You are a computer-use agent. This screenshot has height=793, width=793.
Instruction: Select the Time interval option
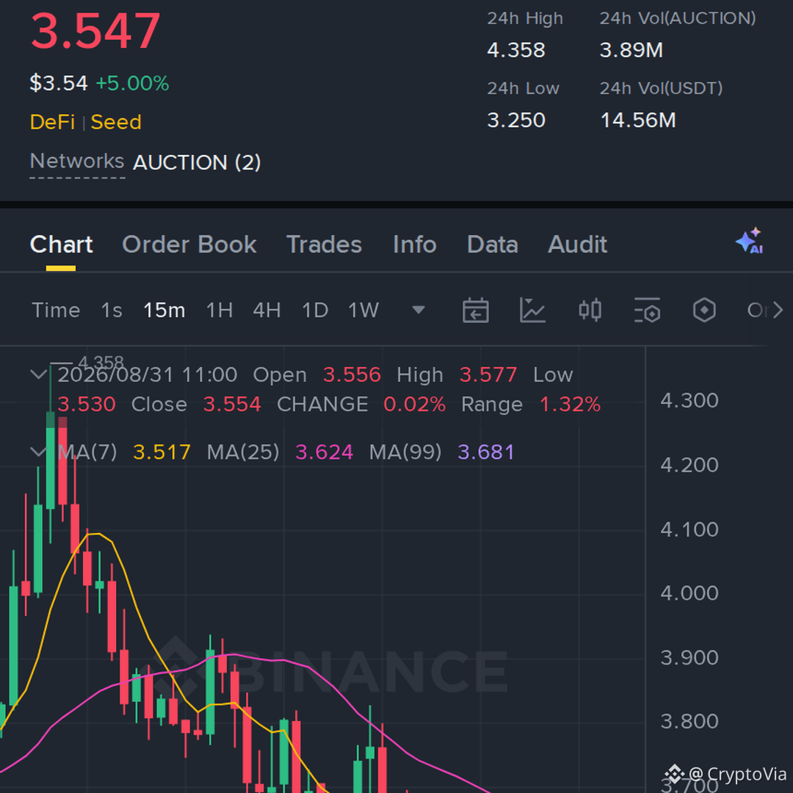[x=56, y=310]
